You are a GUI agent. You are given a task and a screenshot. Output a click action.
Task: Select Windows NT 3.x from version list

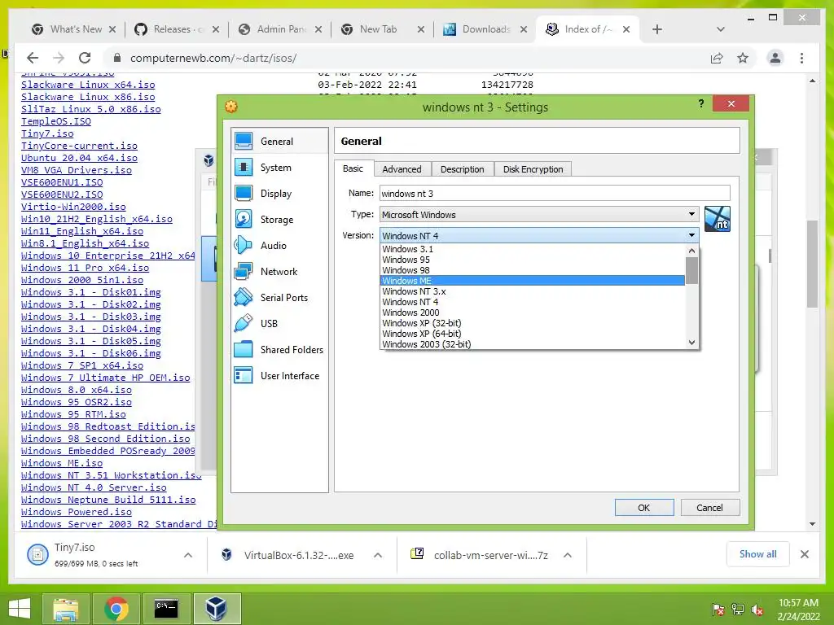pos(533,291)
